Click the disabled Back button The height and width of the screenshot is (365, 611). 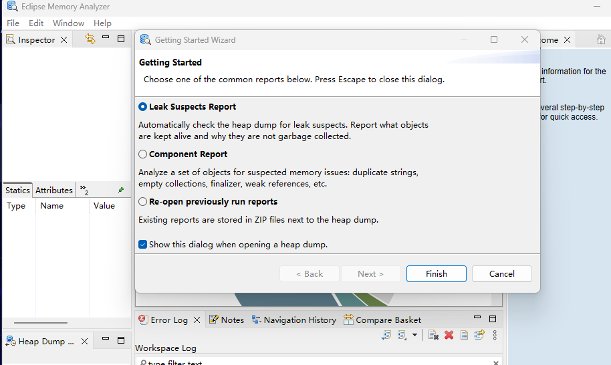pos(310,274)
